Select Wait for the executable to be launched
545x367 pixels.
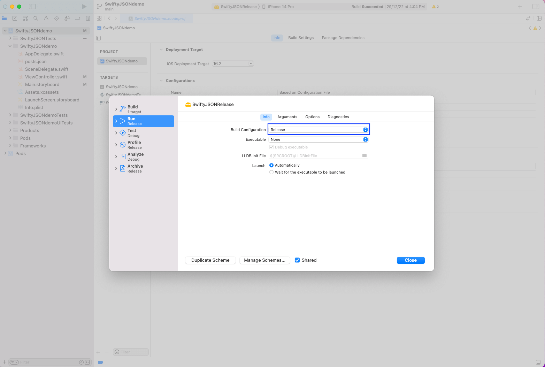[271, 172]
